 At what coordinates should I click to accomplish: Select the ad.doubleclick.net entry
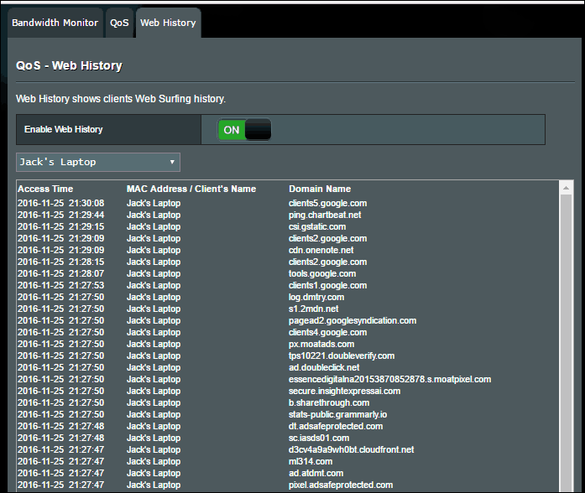(324, 367)
